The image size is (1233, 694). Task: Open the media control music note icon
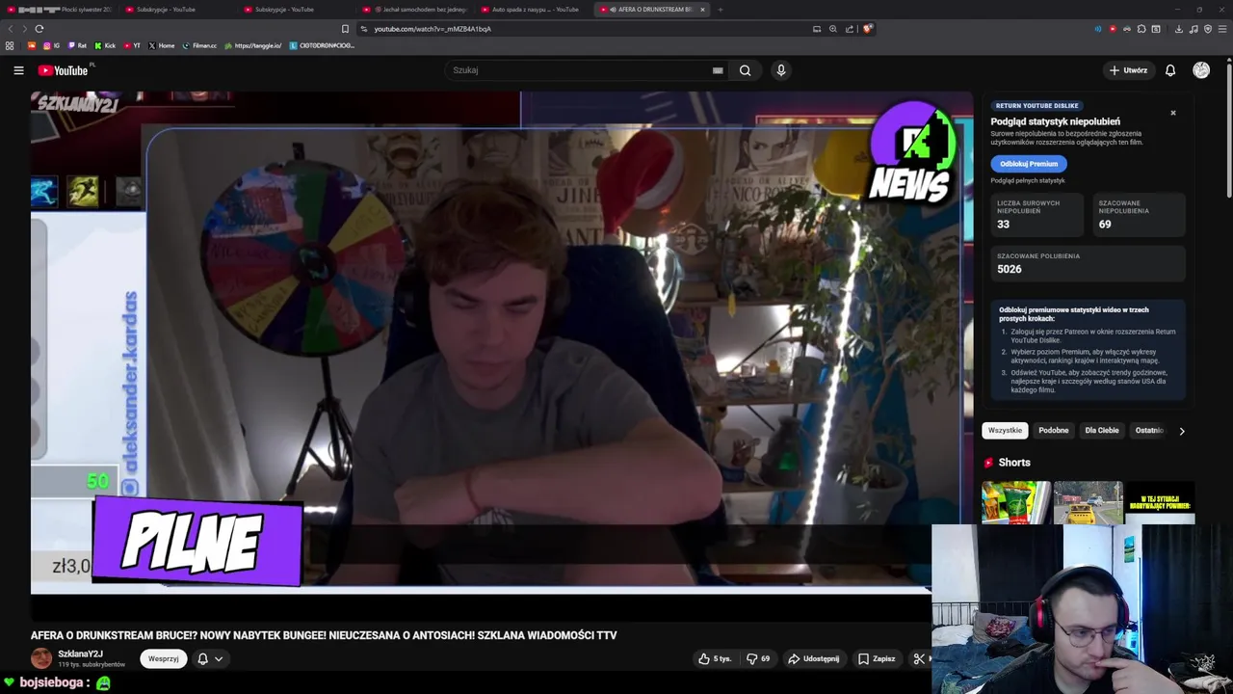click(x=1194, y=29)
